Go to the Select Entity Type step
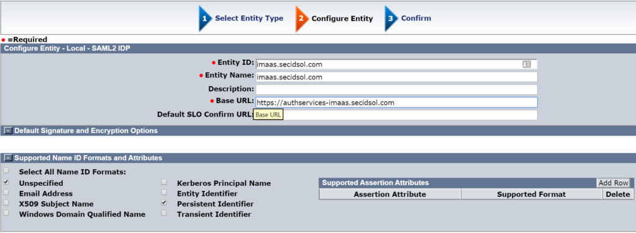636x233 pixels. 249,18
